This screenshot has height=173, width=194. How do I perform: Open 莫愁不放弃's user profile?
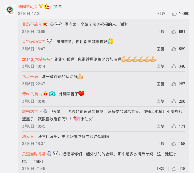point(32,24)
